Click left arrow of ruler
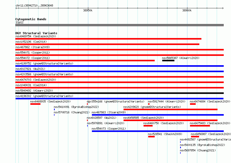The image size is (231, 163). tap(16, 8)
